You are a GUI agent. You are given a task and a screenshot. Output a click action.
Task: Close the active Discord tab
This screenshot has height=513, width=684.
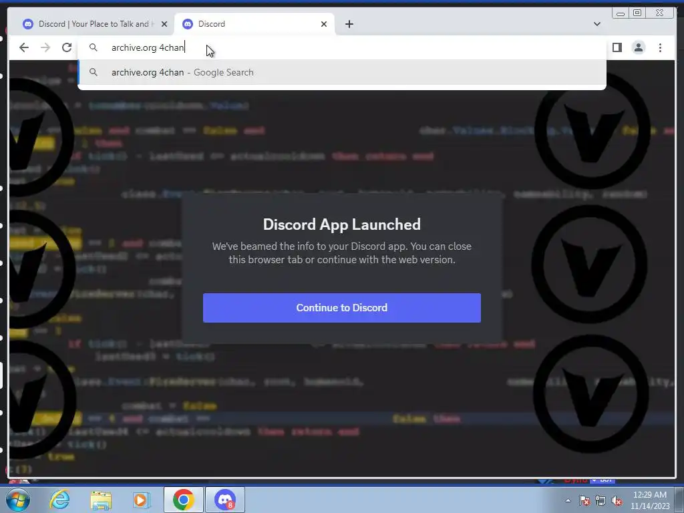click(324, 24)
